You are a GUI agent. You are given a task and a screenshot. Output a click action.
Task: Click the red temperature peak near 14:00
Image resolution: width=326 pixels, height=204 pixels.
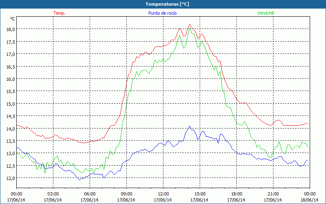click(x=189, y=24)
